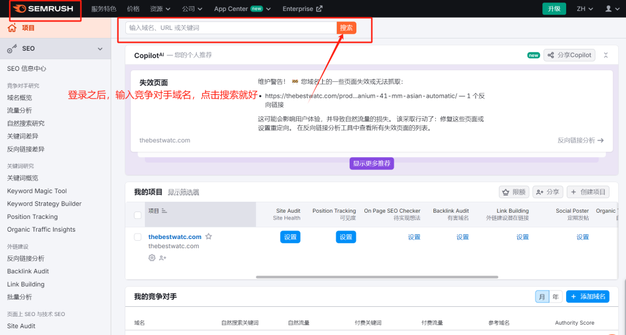Image resolution: width=626 pixels, height=335 pixels.
Task: Switch competitor view to 年 (year)
Action: tap(556, 296)
